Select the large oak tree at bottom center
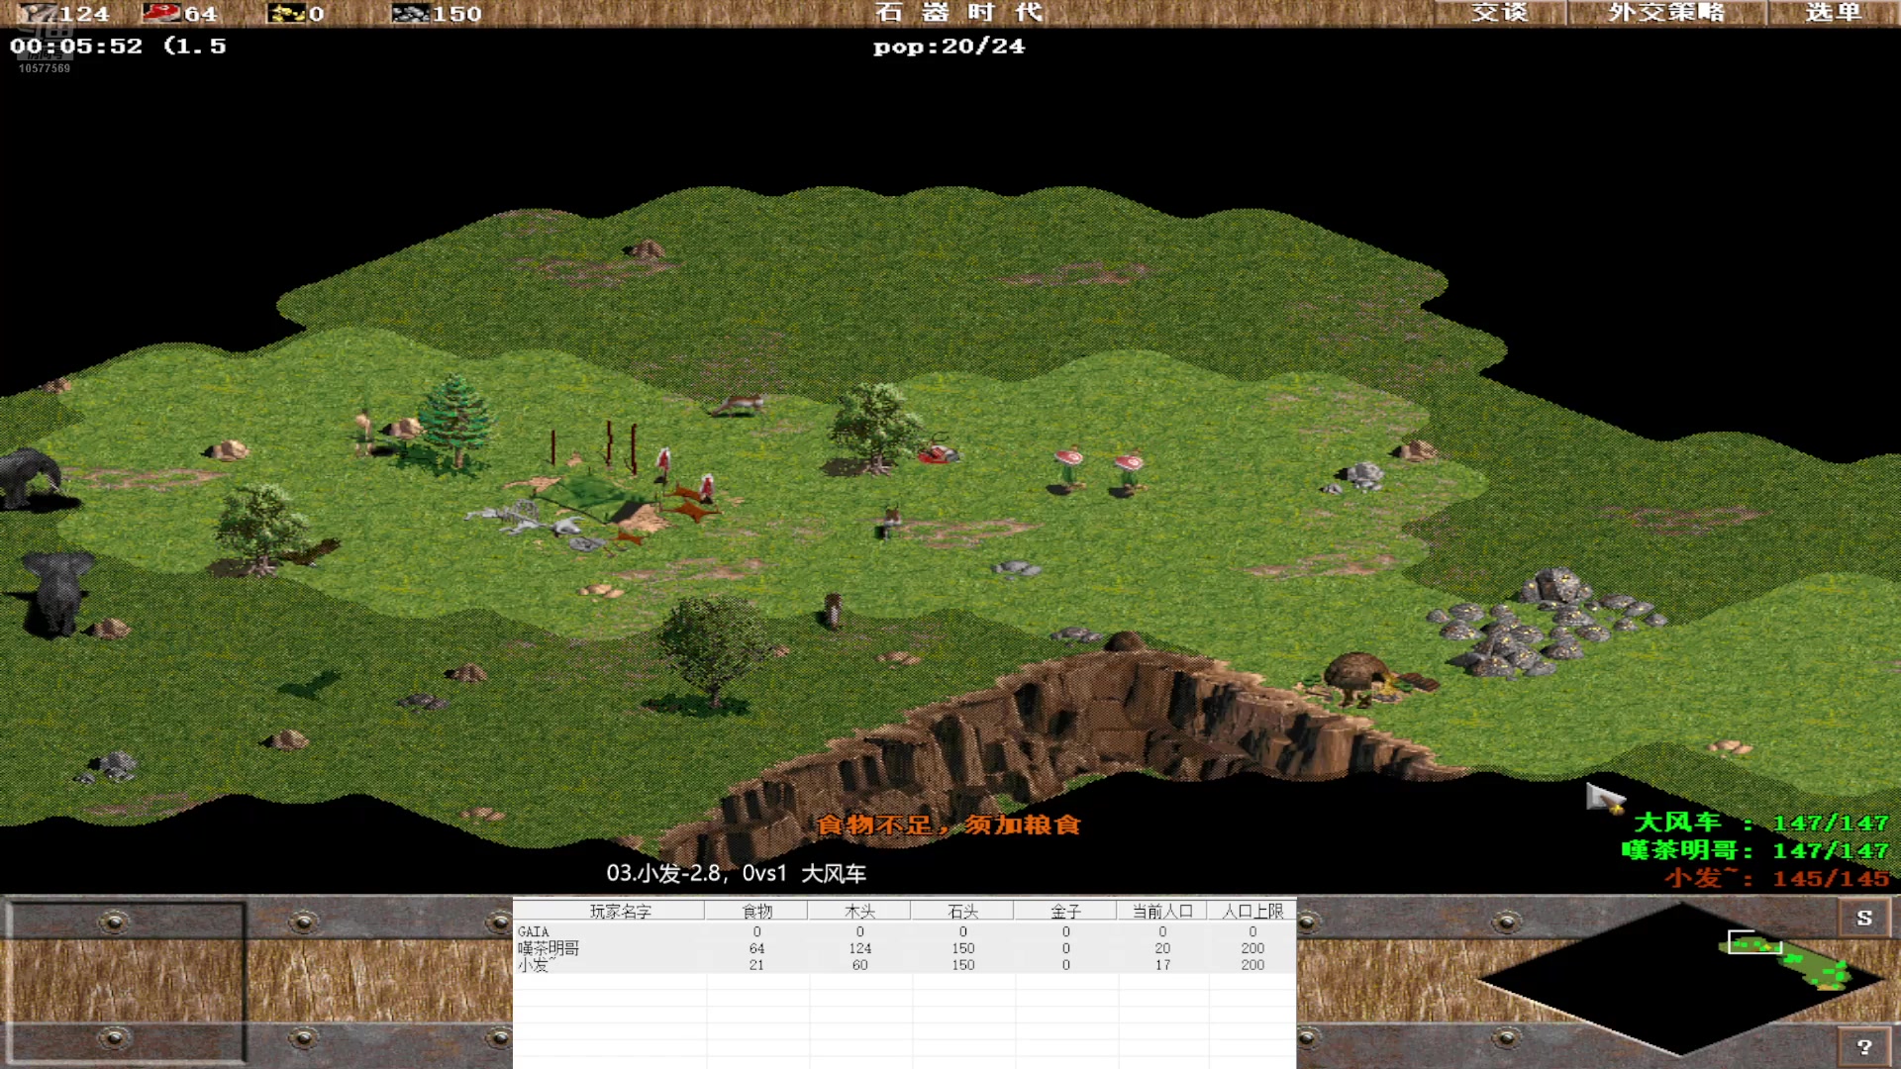 (x=713, y=653)
